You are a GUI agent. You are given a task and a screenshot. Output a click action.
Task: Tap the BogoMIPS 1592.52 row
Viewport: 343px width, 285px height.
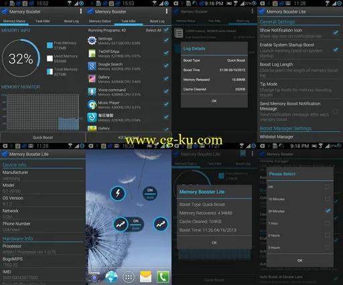43,262
